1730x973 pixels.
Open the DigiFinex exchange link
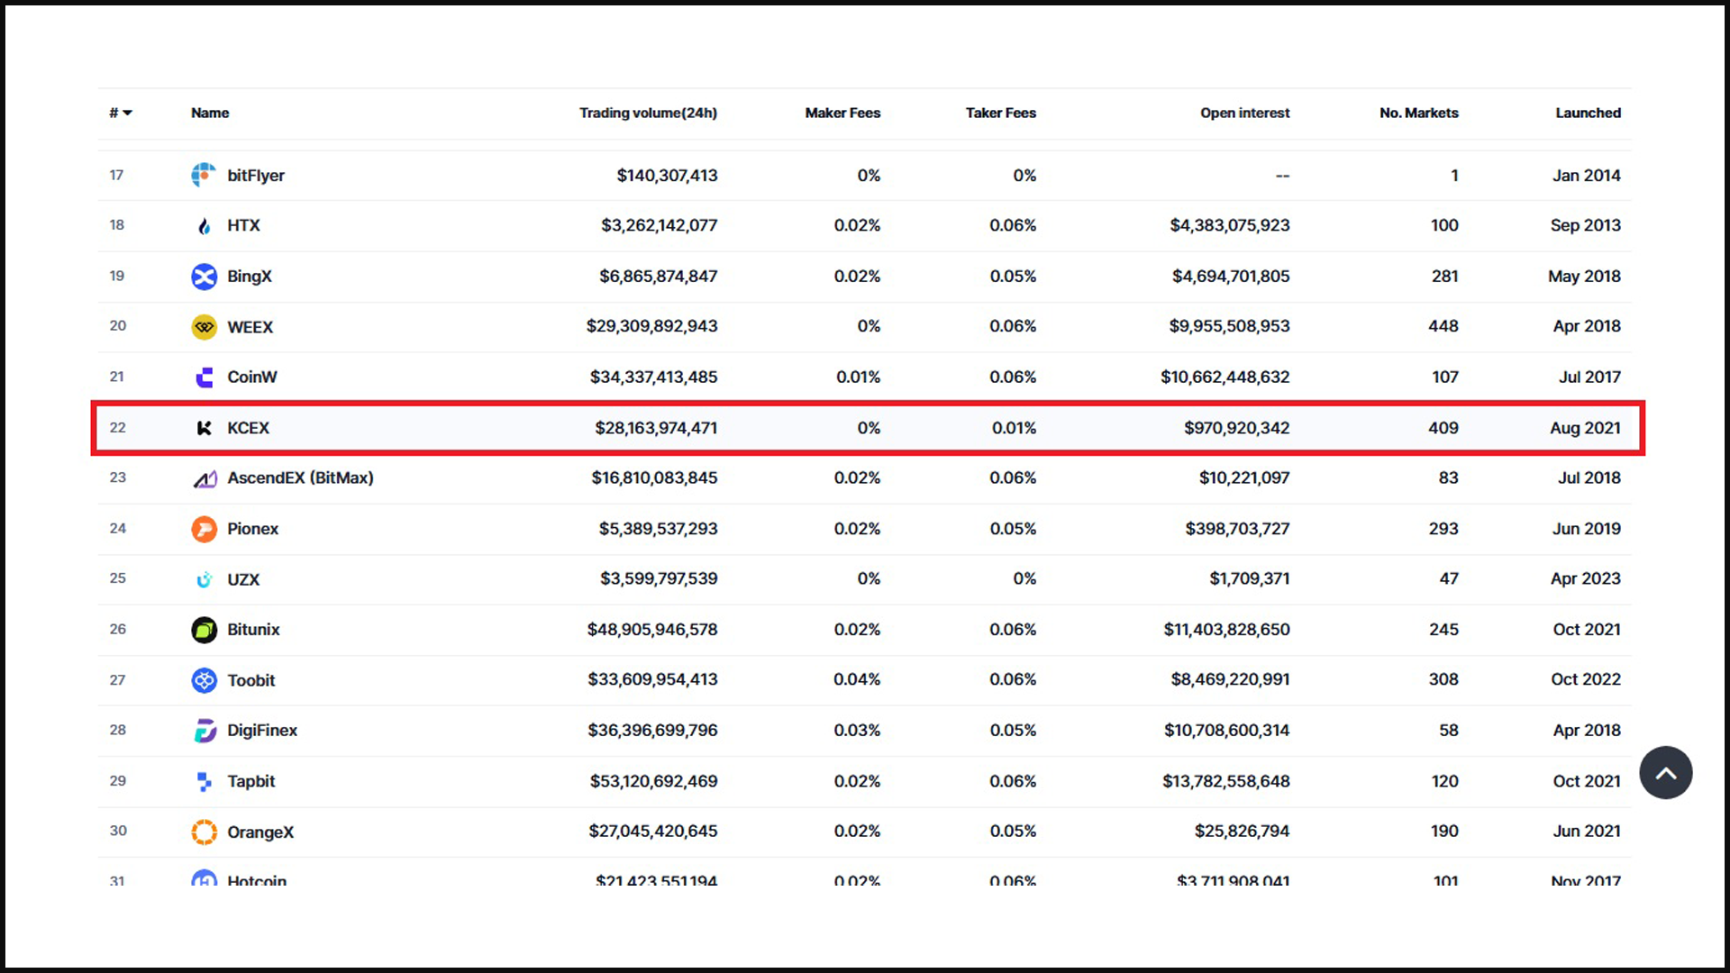click(x=262, y=731)
